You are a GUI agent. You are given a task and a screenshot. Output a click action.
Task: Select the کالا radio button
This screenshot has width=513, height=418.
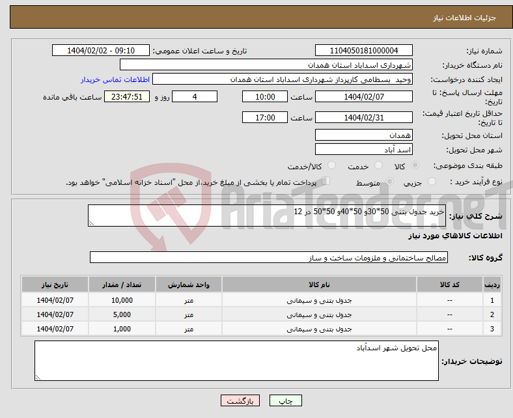(x=415, y=166)
